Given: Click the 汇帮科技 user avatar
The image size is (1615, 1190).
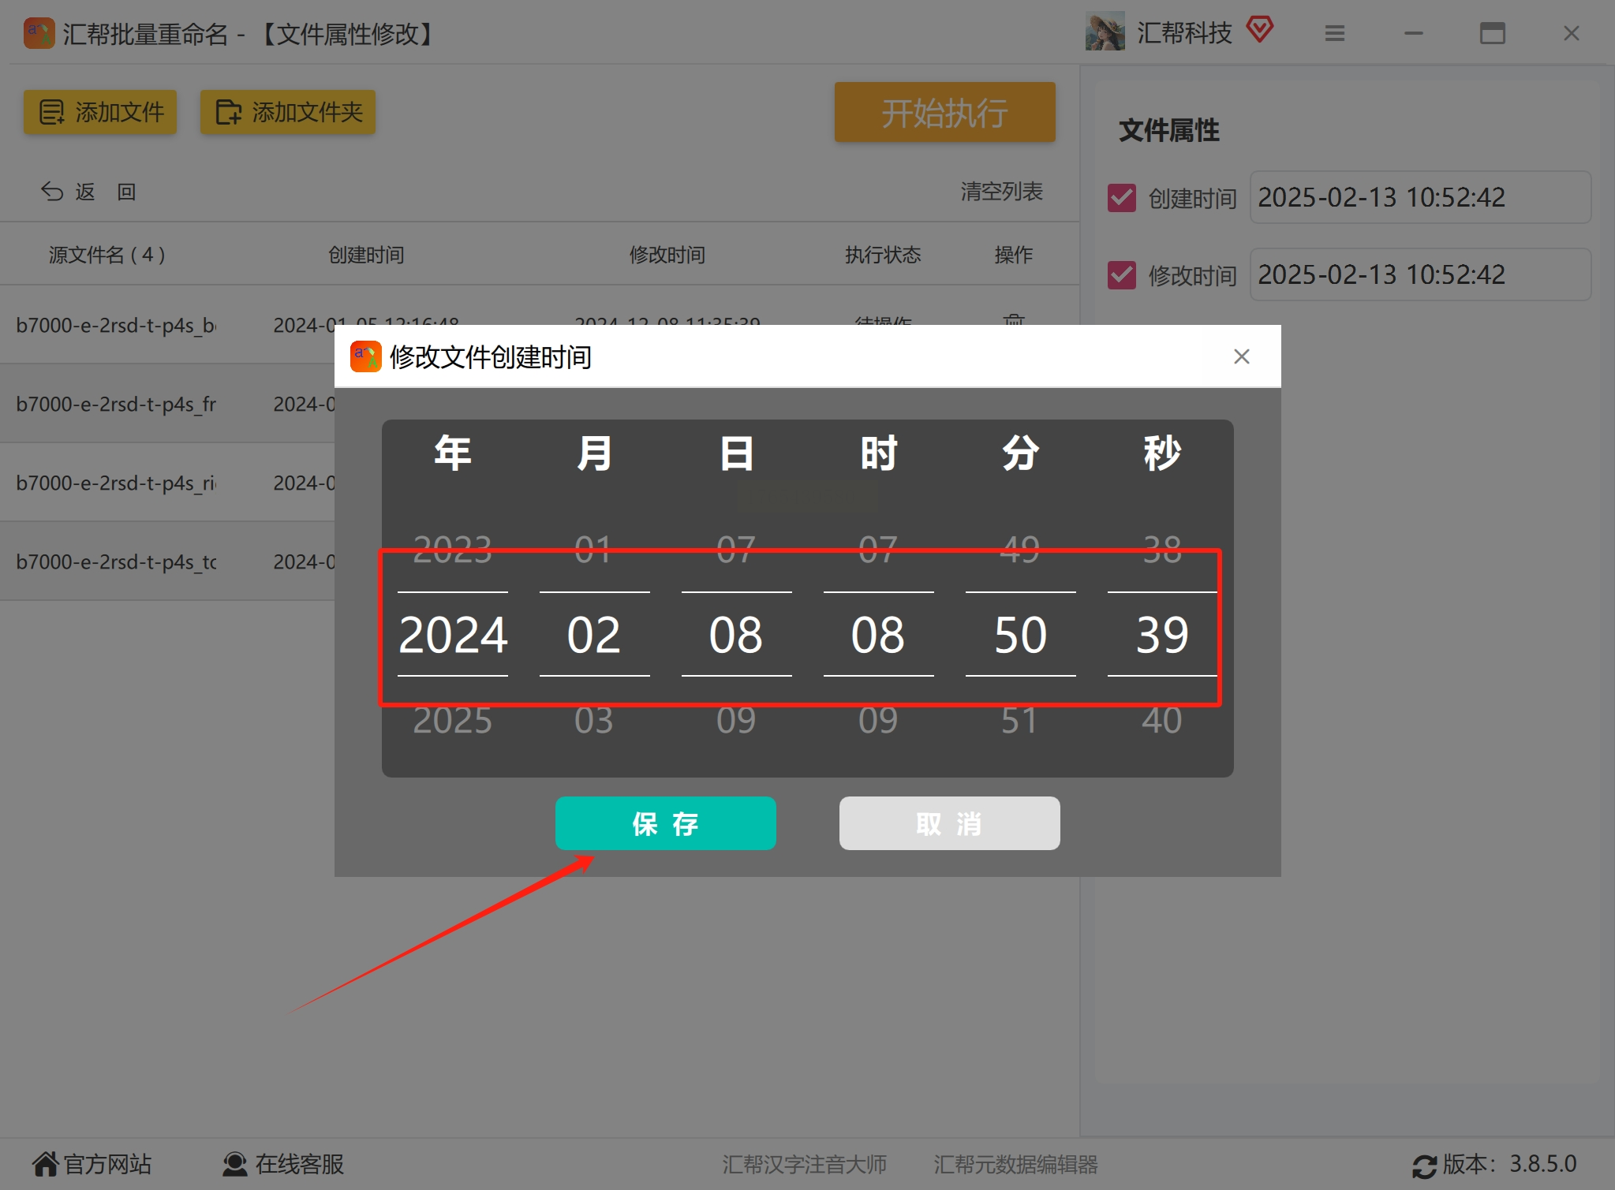Looking at the screenshot, I should 1105,32.
